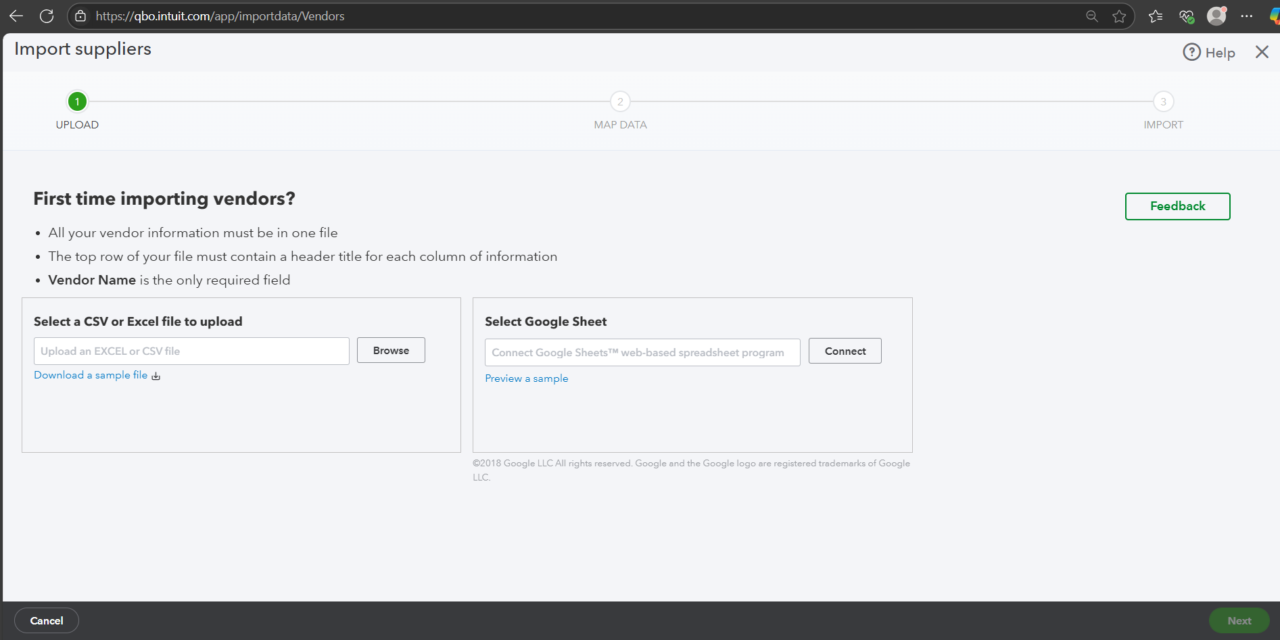Viewport: 1280px width, 640px height.
Task: Click the Excel or CSV upload field
Action: tap(191, 351)
